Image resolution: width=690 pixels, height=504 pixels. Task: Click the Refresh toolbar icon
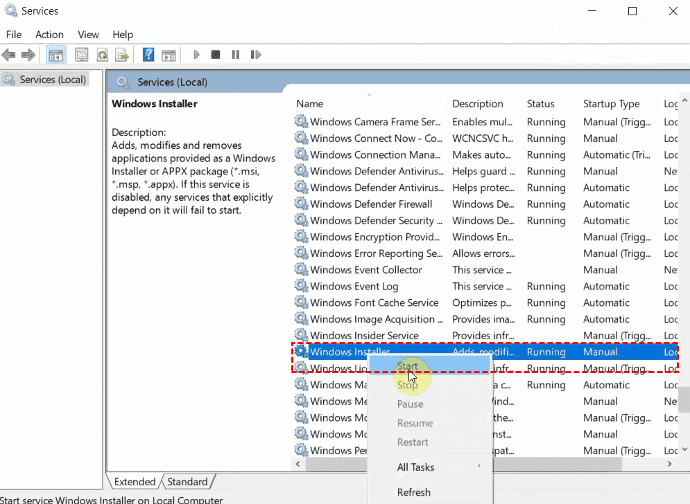[x=103, y=55]
